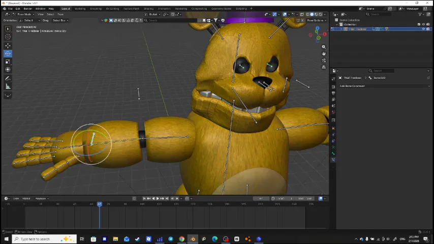Image resolution: width=434 pixels, height=244 pixels.
Task: Select the Rotate tool
Action: (x=8, y=53)
